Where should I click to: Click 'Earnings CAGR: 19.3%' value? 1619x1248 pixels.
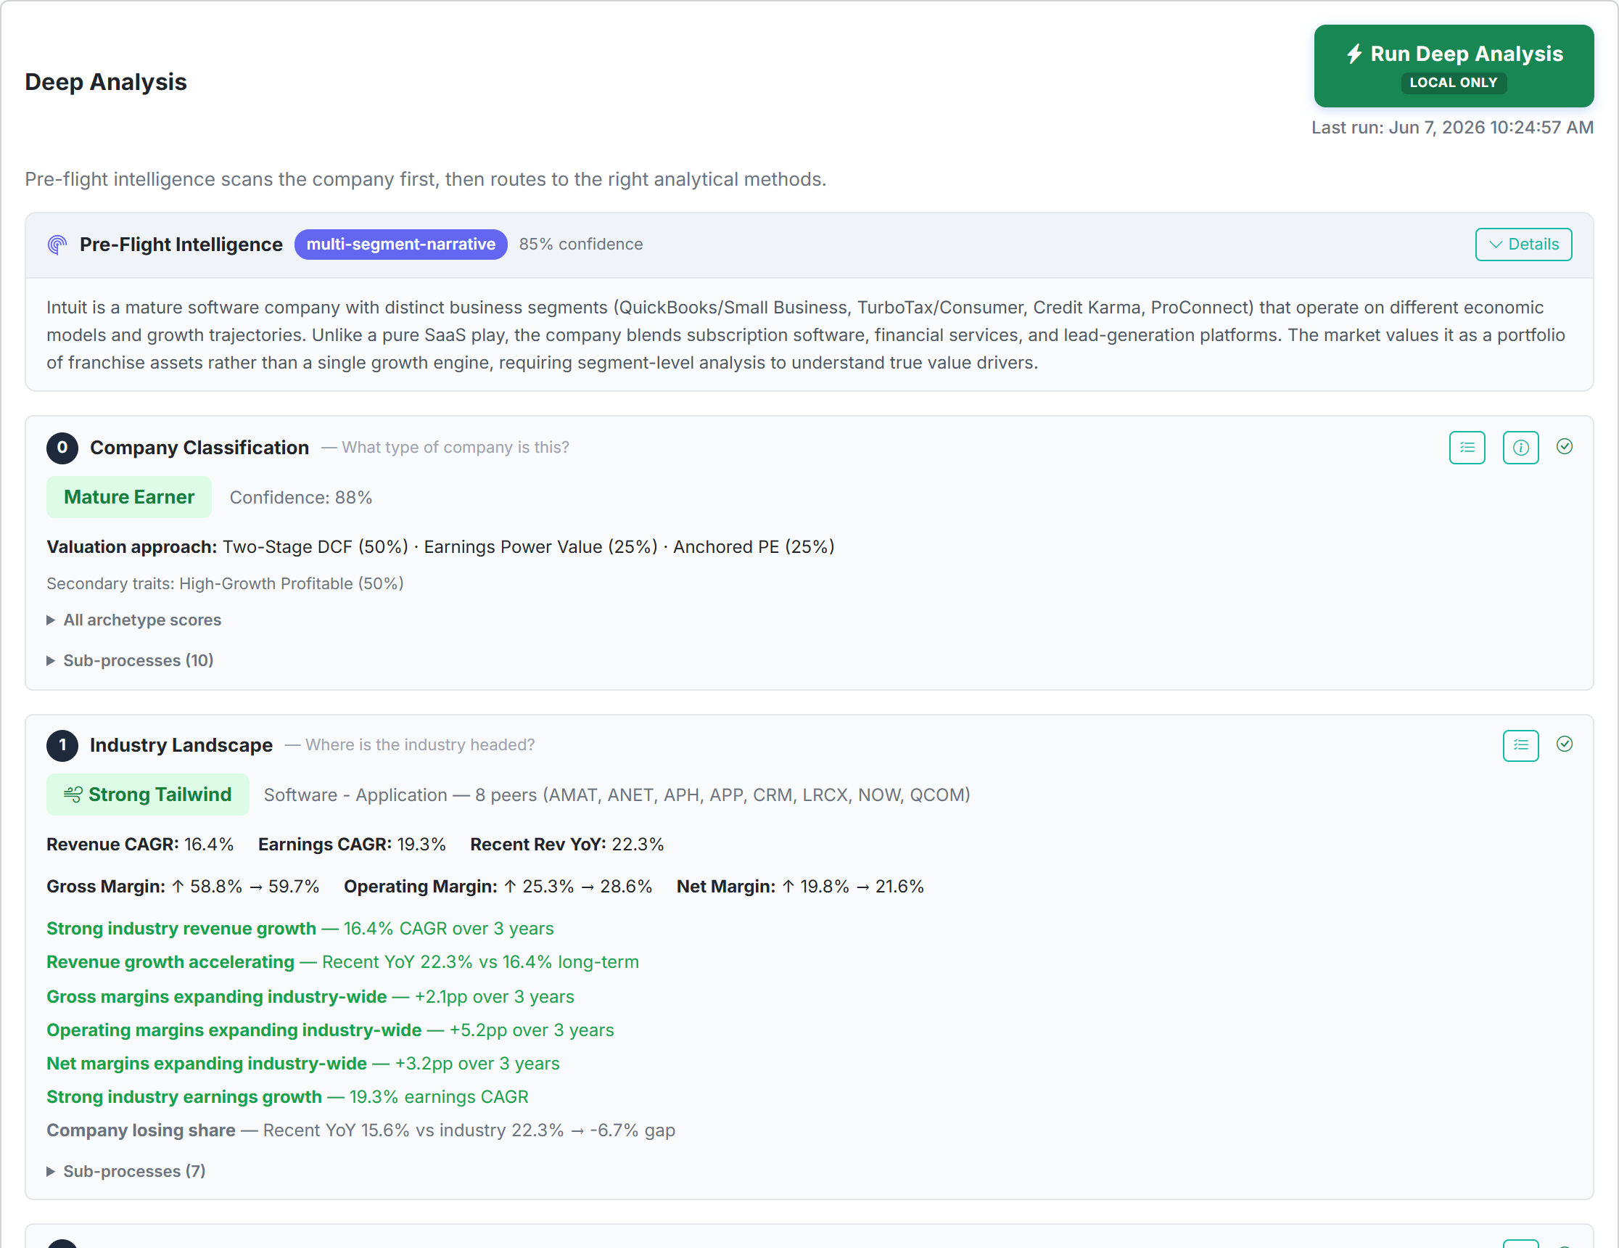pos(352,845)
